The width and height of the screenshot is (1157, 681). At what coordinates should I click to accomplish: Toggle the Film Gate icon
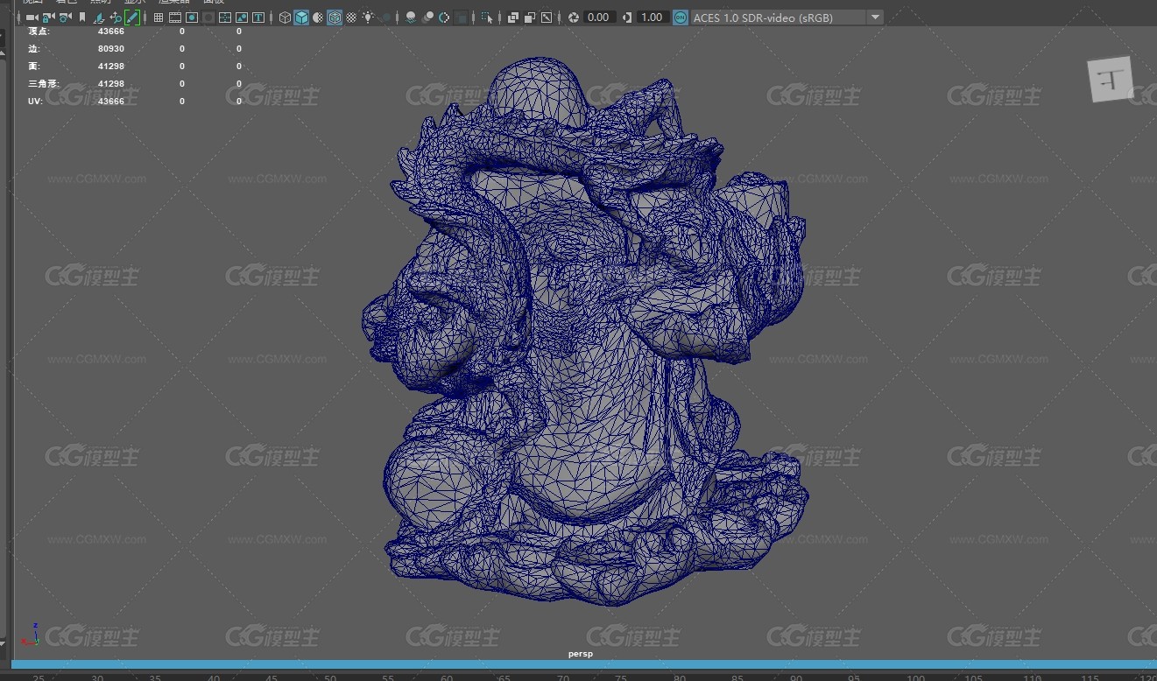[175, 18]
